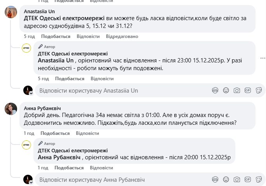The image size is (266, 186).
Task: Open options menu for DTEK reply to Anastasiia
Action: (x=263, y=58)
